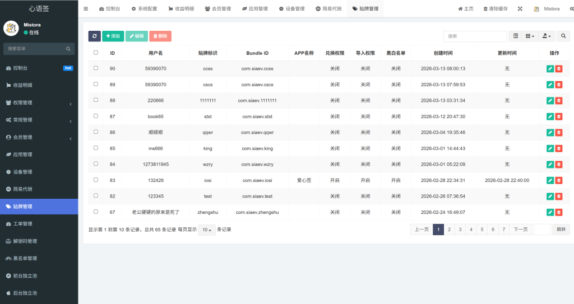Edit row 85 using green pencil icon
Screen dimensions: 574x304
[x=550, y=148]
